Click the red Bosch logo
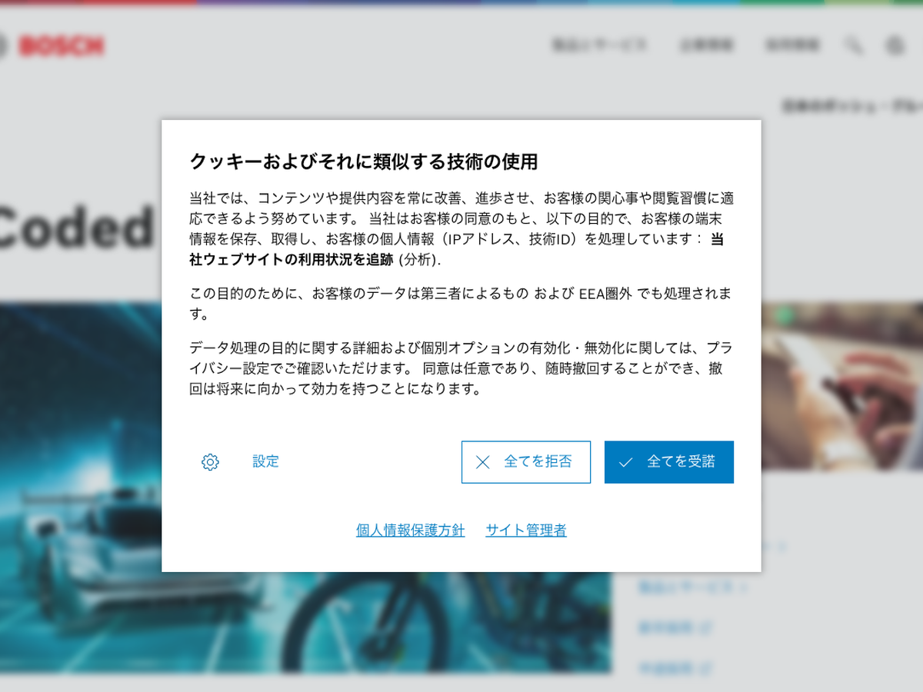Viewport: 923px width, 692px height. 62,47
